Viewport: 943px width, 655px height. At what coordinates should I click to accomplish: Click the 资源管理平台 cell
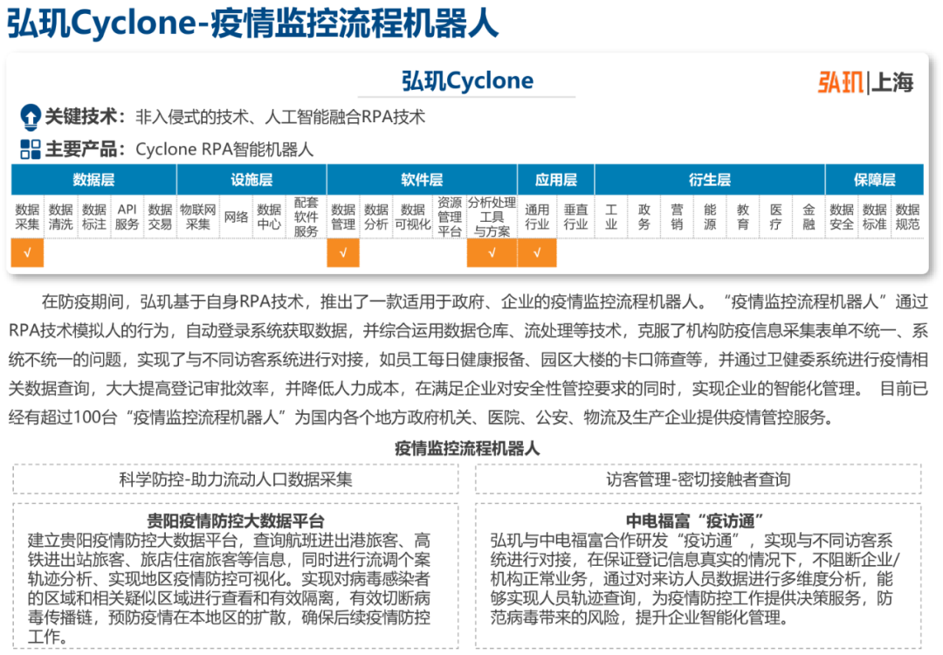tap(450, 217)
